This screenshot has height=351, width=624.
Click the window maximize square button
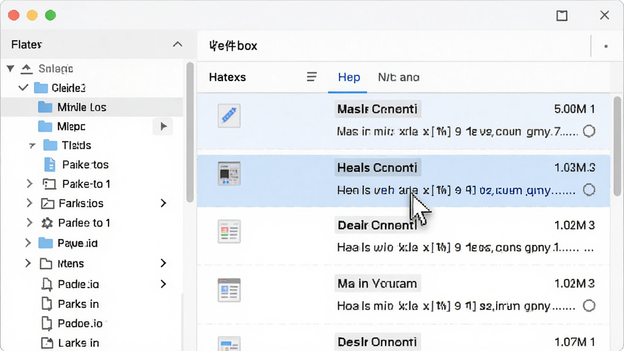tap(562, 15)
